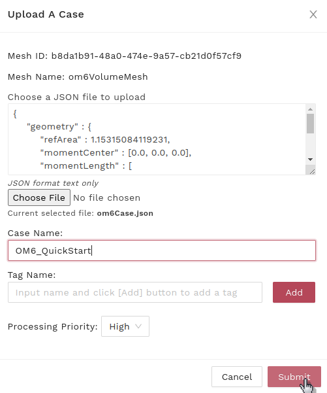Click the om6VolumeMesh mesh name

pos(108,77)
